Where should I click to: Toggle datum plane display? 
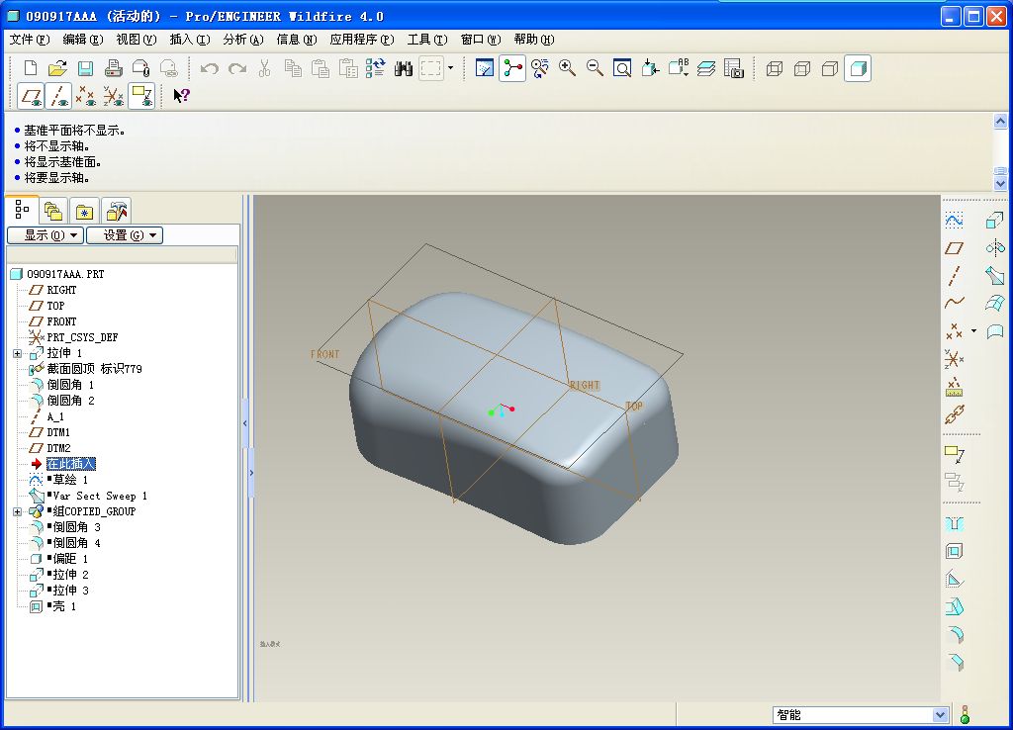(31, 96)
